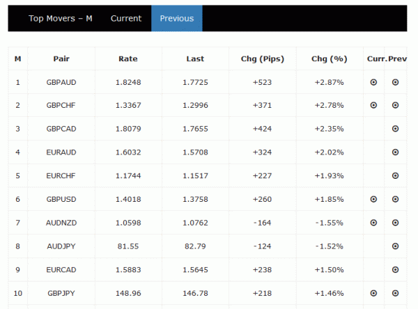Select the Prev marker icon for EURAUD
Image resolution: width=418 pixels, height=309 pixels.
point(396,152)
